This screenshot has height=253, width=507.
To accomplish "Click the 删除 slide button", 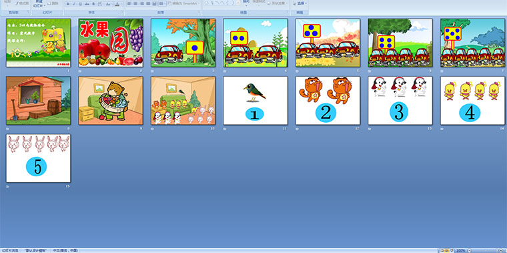I will (x=53, y=3).
